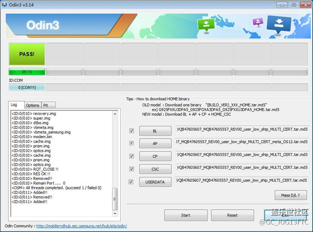The height and width of the screenshot is (232, 313).
Task: Click the purple download banner icon
Action: coord(258,22)
